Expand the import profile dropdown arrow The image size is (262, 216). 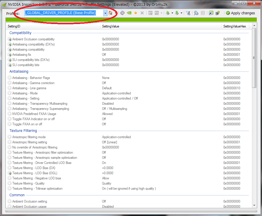coord(181,13)
